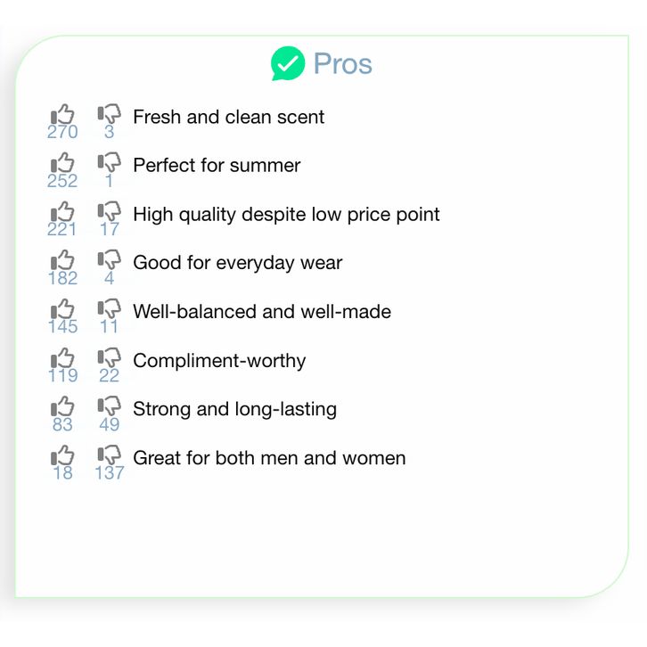The height and width of the screenshot is (647, 647).
Task: Downvote 'Great for both men and women'
Action: point(109,456)
